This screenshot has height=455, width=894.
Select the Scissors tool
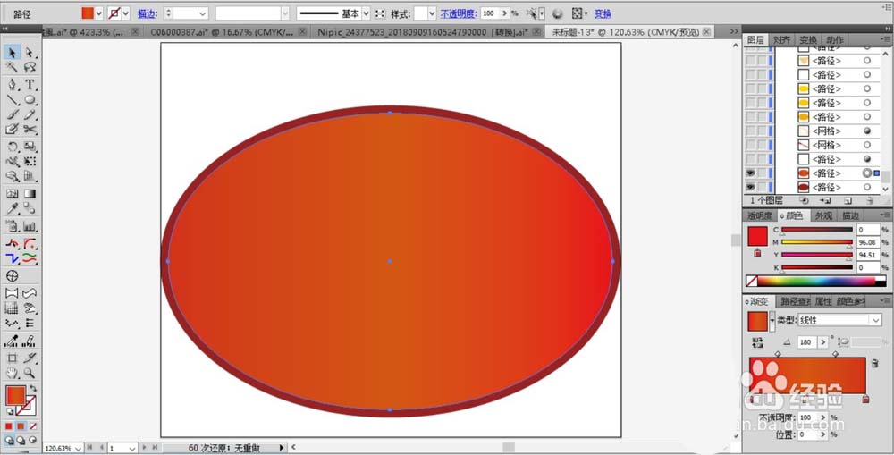(30, 130)
